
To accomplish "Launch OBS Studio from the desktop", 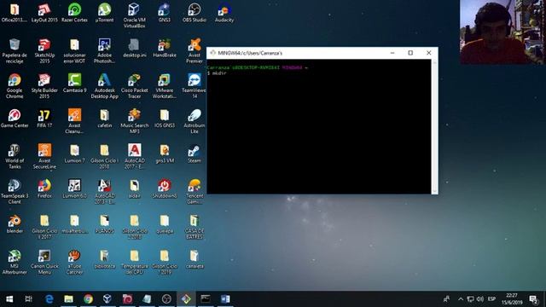I will 194,14.
